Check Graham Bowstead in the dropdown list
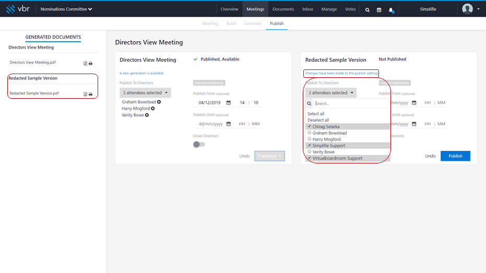 pos(310,133)
